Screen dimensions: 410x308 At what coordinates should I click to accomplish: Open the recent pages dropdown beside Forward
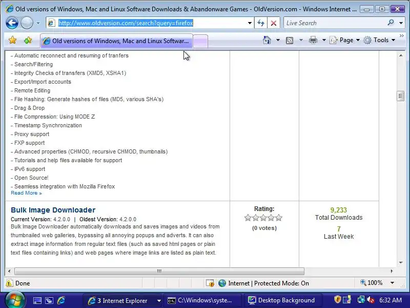[38, 23]
